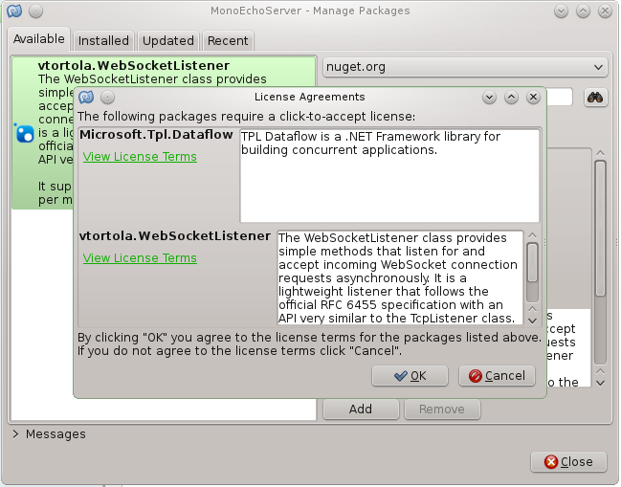Click the package details pane scrollbar thumb
This screenshot has height=487, width=621.
pos(600,229)
